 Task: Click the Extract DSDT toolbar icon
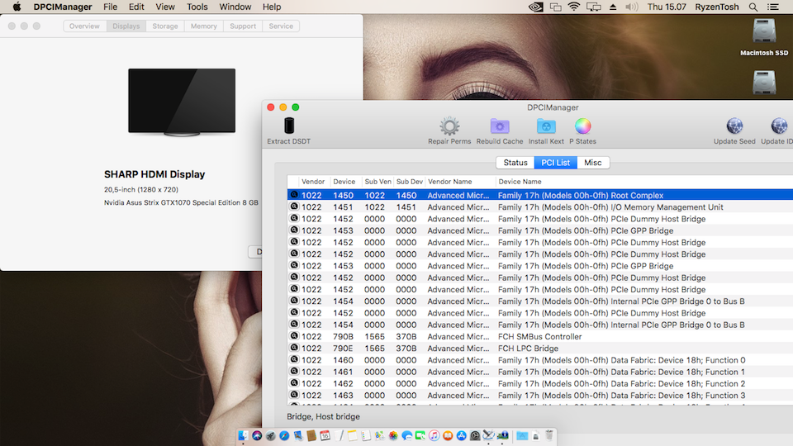[288, 126]
